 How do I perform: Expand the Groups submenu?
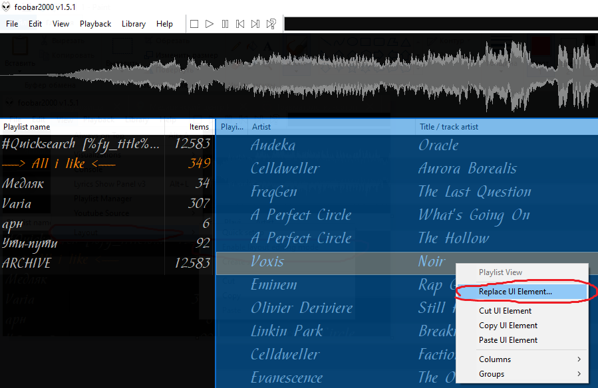[x=522, y=374]
